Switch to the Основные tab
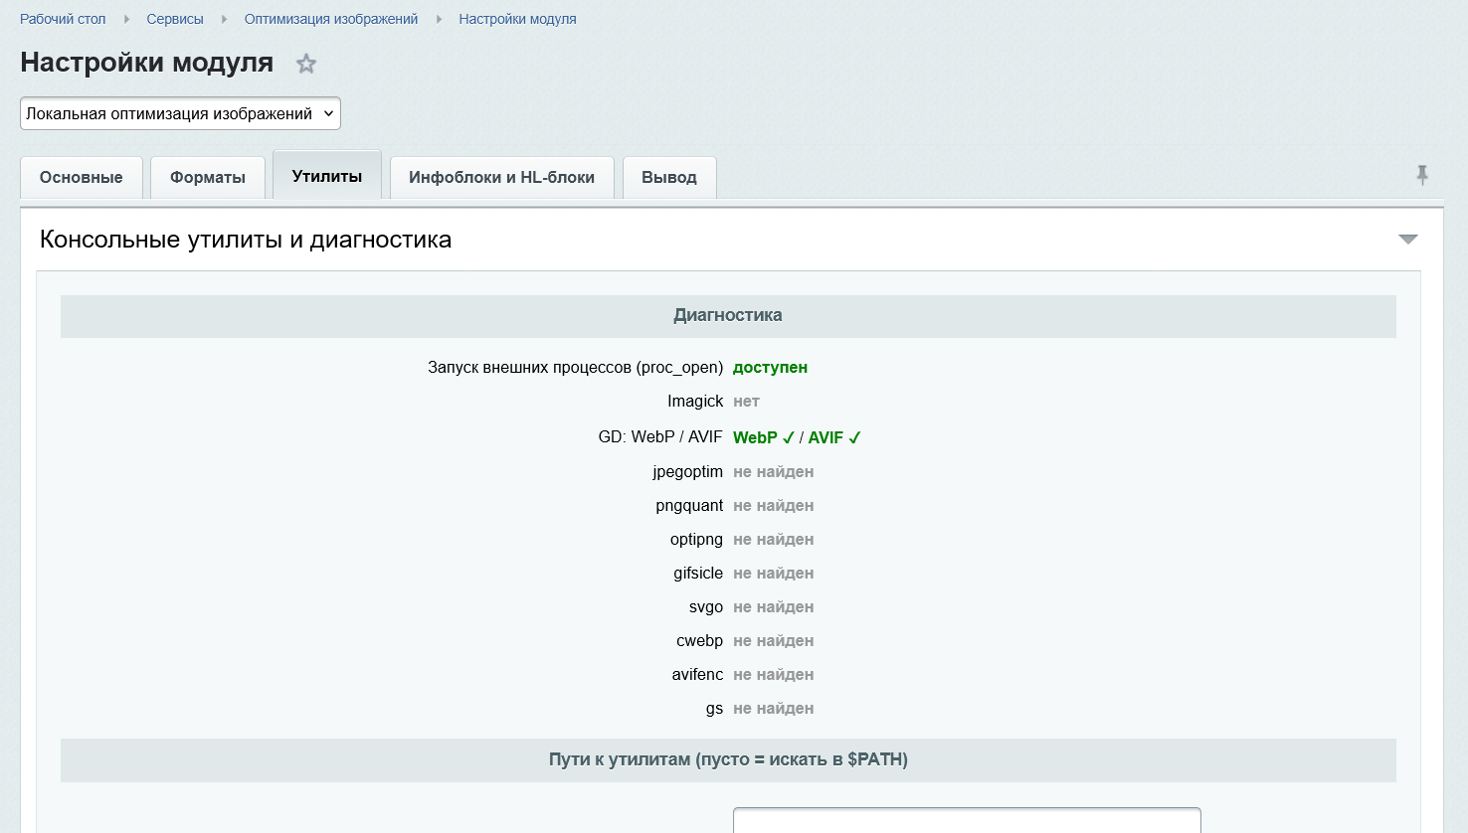Screen dimensions: 1468x833 click(82, 177)
